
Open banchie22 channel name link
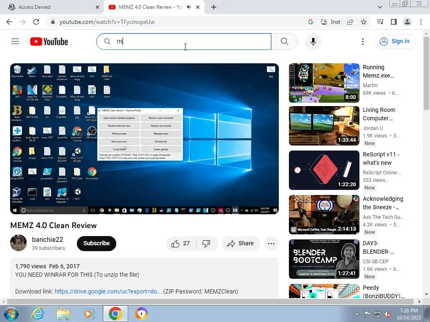(47, 239)
